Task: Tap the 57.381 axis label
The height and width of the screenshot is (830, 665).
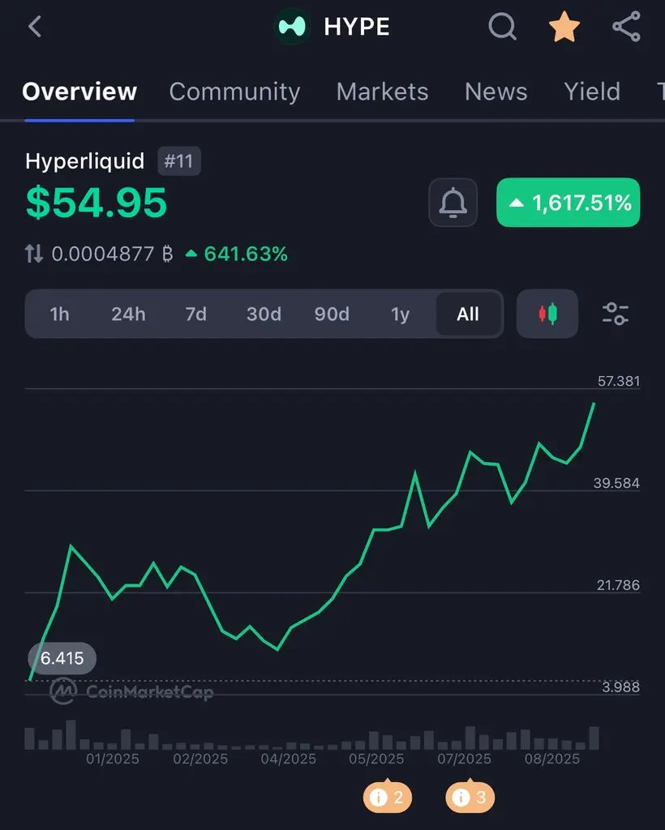Action: coord(619,381)
